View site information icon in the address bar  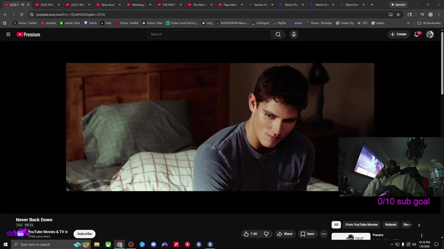click(32, 15)
